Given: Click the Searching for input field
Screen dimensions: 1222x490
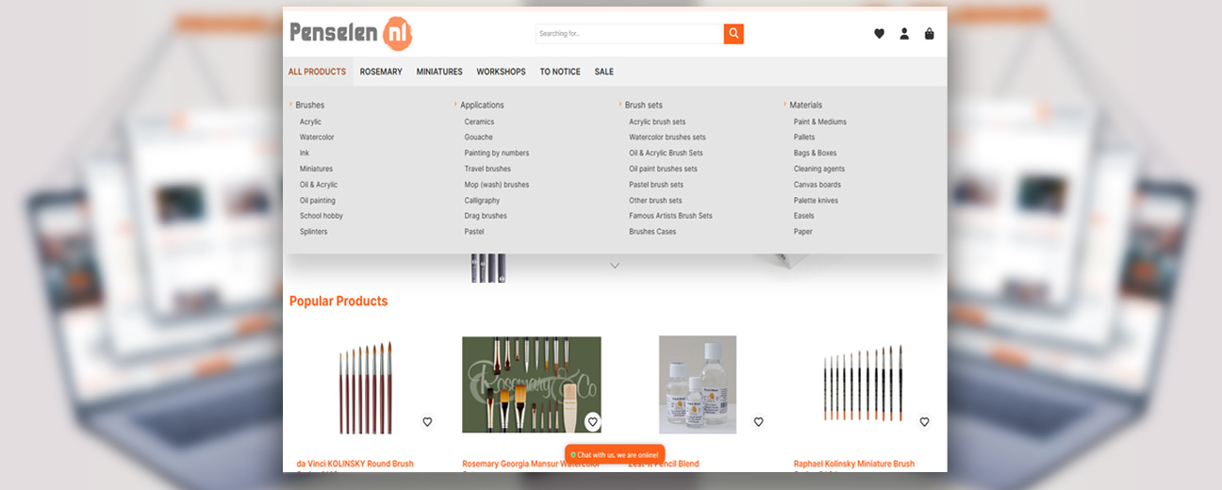Looking at the screenshot, I should (628, 34).
